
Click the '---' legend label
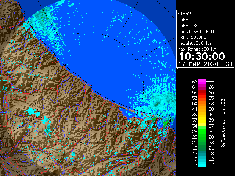pyautogui.click(x=210, y=82)
